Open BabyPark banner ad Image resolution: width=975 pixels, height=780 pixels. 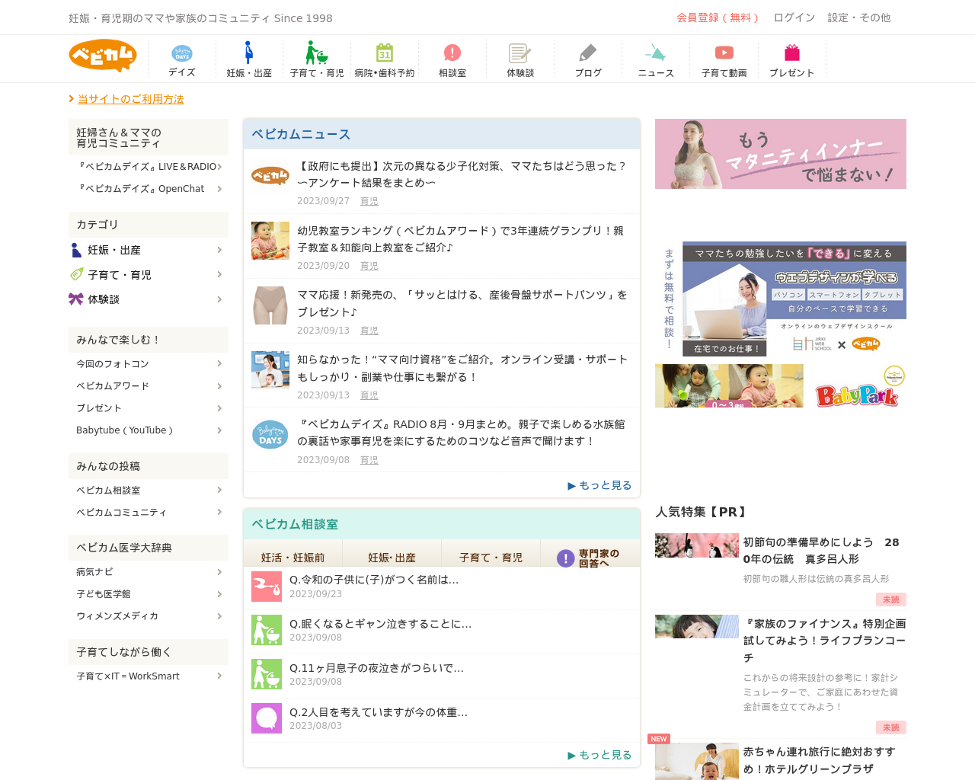(781, 385)
